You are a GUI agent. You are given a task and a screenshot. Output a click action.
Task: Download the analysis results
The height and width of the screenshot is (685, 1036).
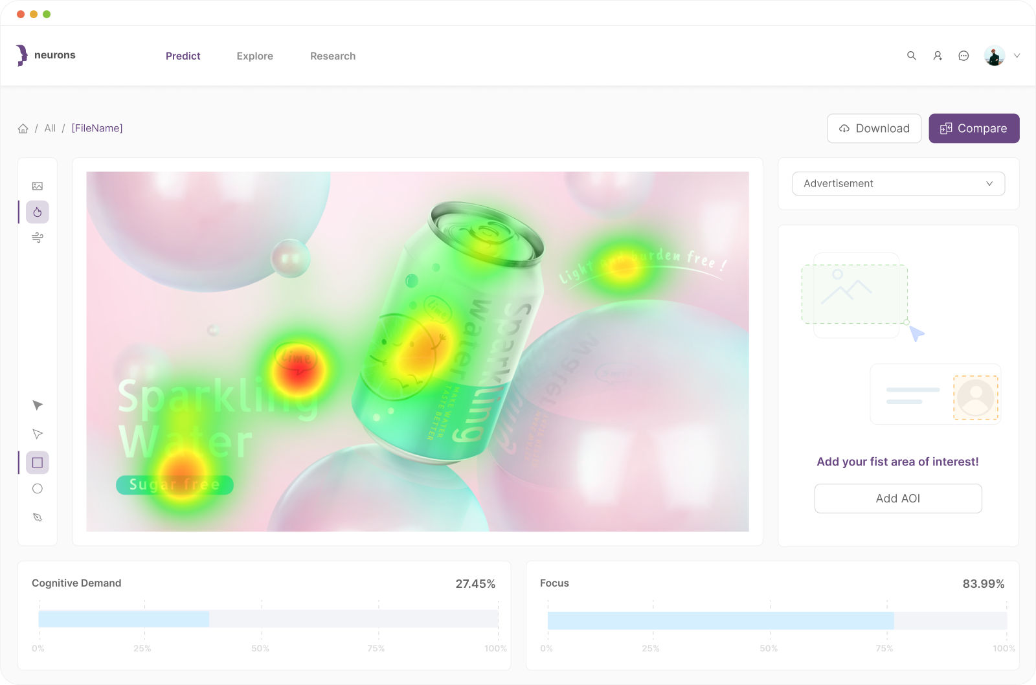tap(874, 128)
